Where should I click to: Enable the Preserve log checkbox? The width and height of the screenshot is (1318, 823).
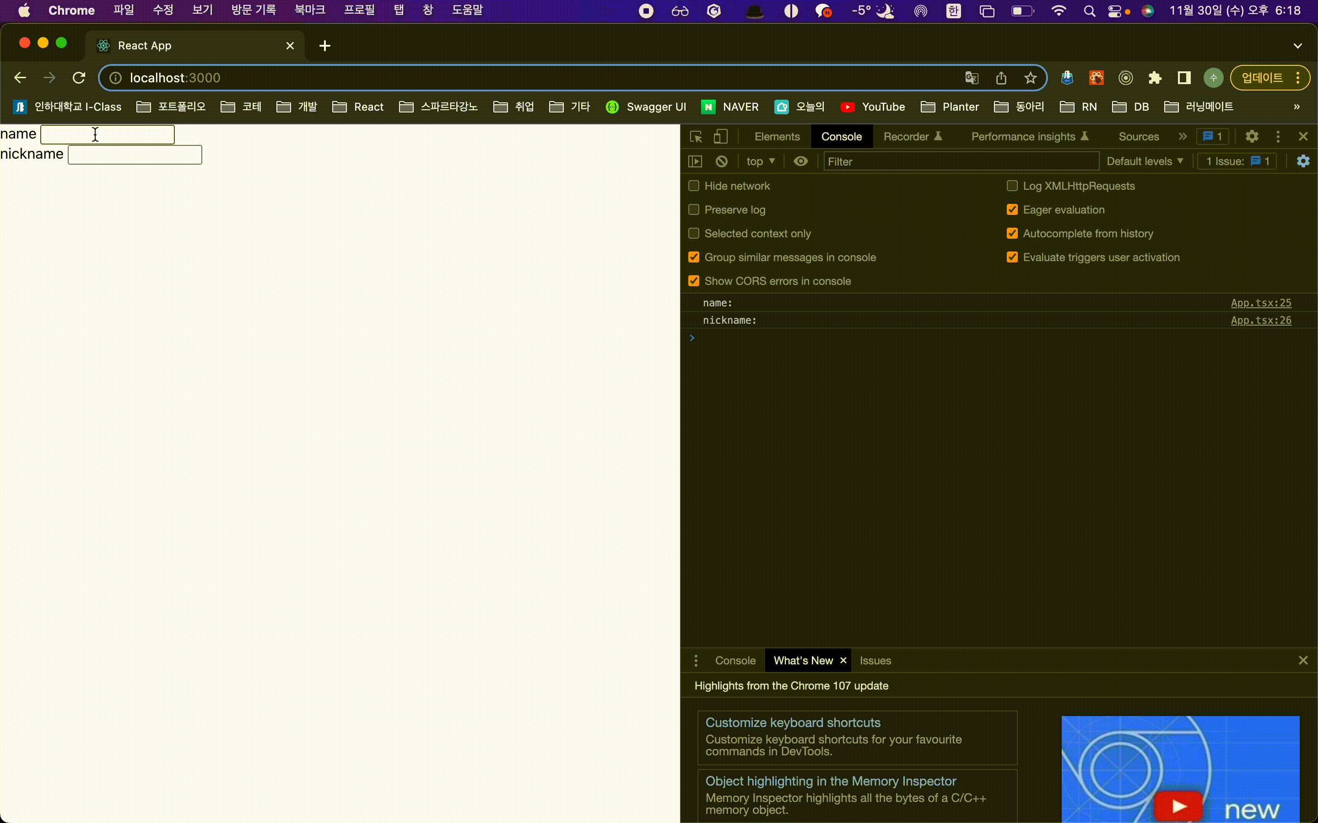click(x=694, y=209)
